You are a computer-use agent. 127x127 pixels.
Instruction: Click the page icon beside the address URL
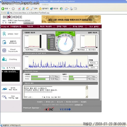[8, 13]
